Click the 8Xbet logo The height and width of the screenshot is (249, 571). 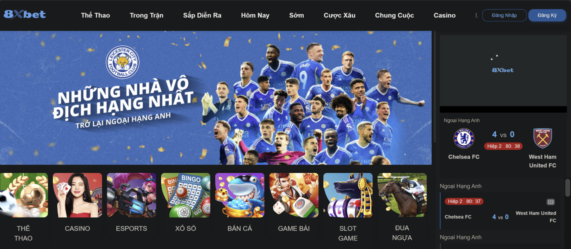coord(25,14)
